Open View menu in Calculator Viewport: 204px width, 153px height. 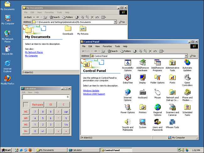30,92
